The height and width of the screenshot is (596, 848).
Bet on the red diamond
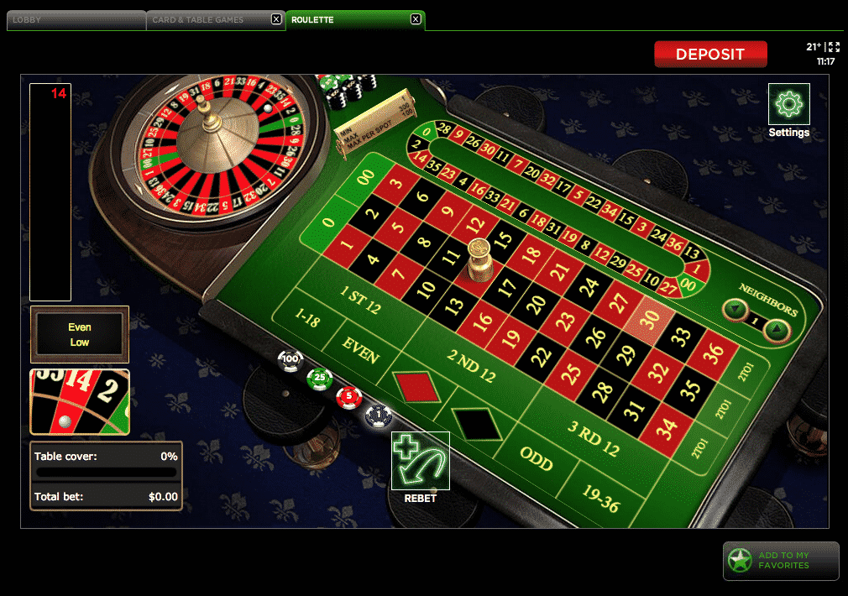click(417, 386)
